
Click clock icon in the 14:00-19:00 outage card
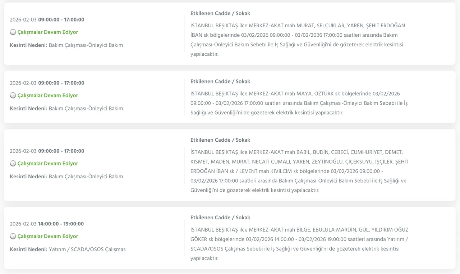[x=13, y=236]
